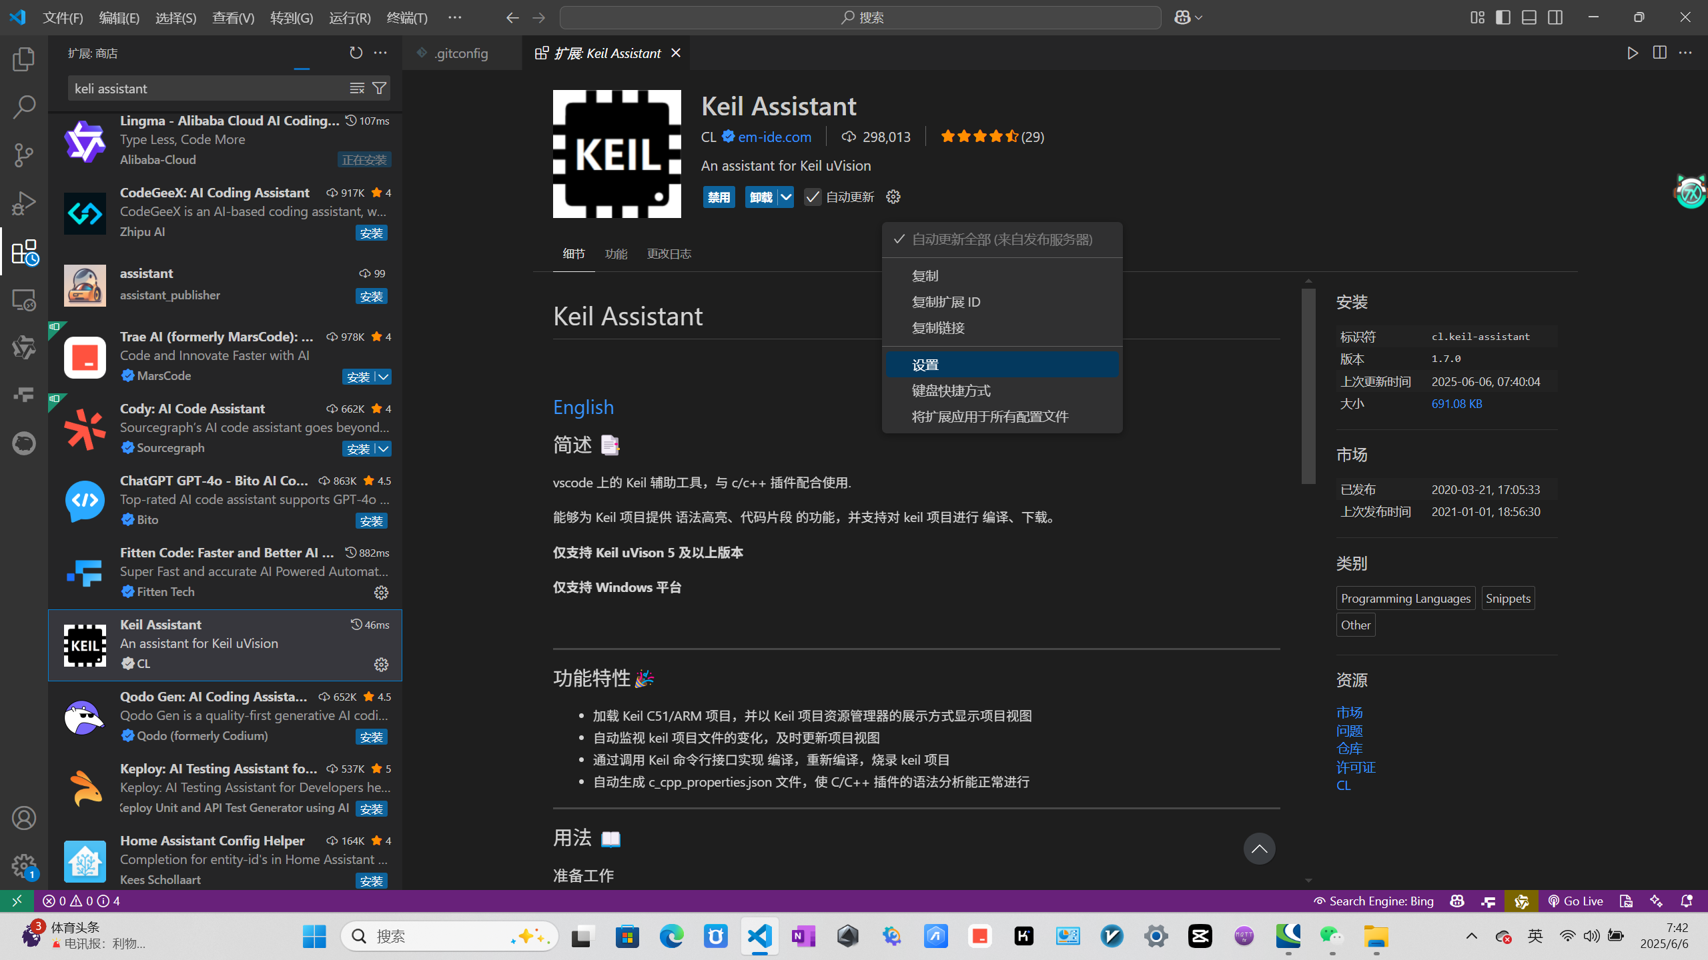Click Keil Assistant list item manage gear
Viewport: 1708px width, 960px height.
381,664
